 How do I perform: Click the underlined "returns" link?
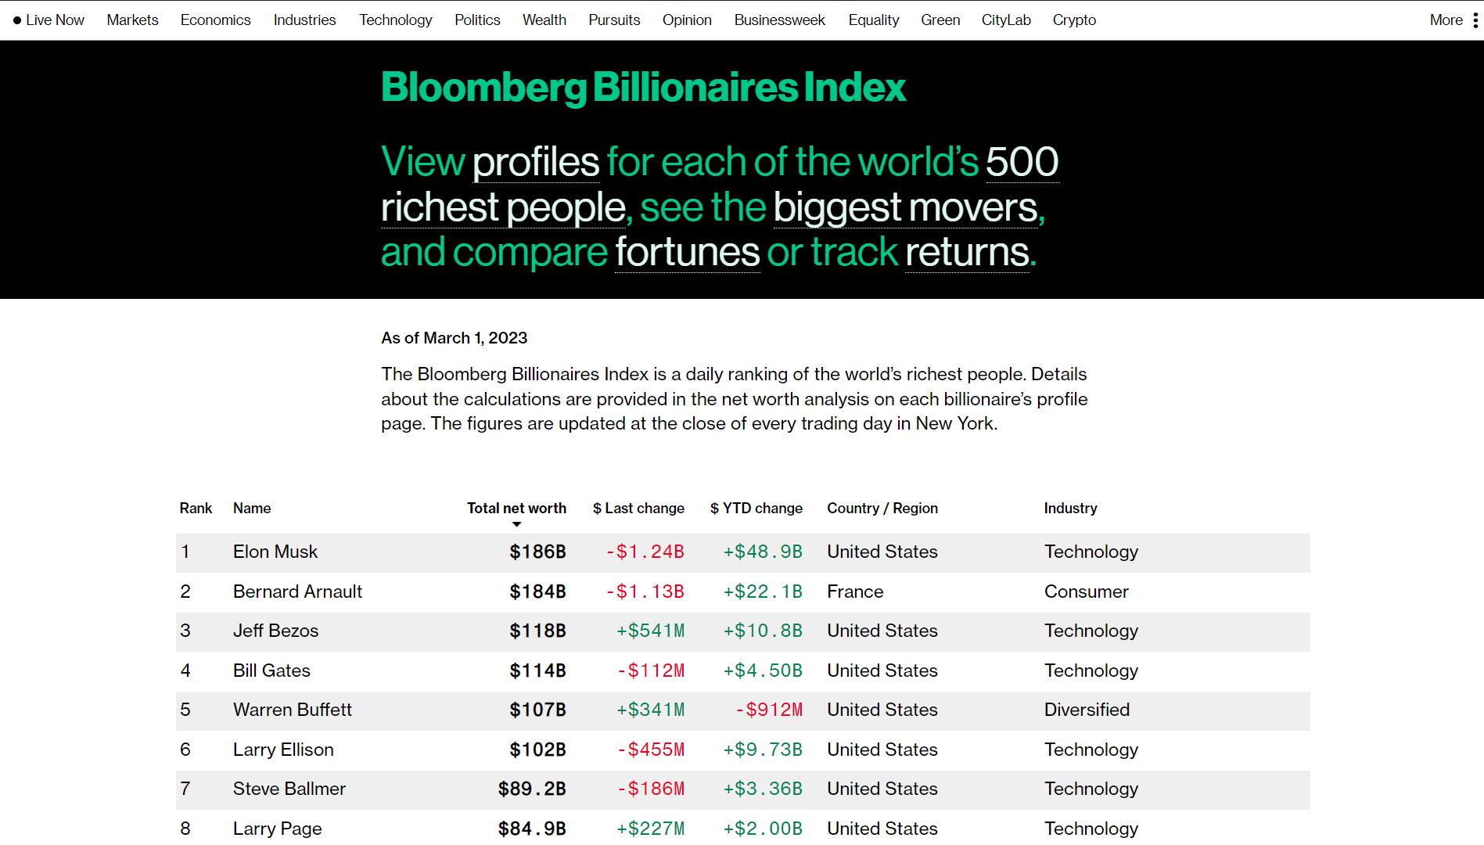pos(967,253)
